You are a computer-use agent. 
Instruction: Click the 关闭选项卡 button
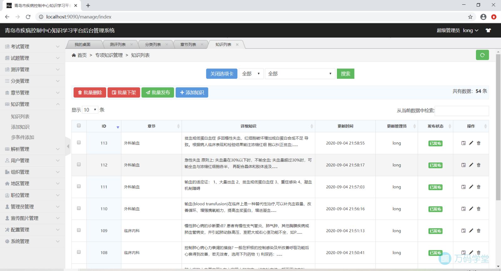[x=222, y=74]
